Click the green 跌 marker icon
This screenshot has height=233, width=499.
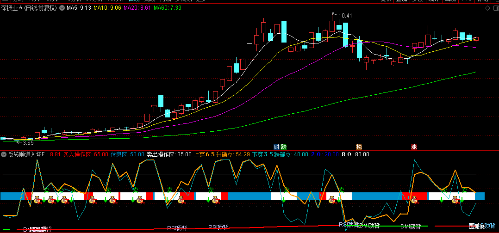pos(283,147)
